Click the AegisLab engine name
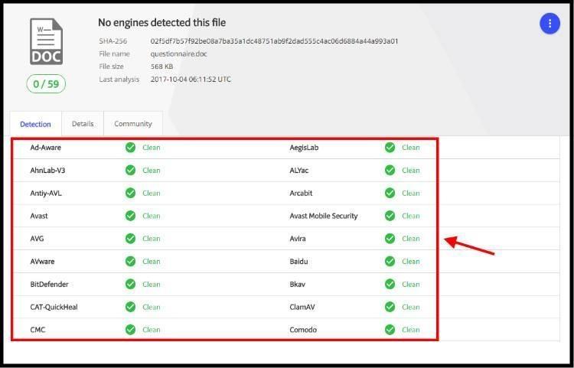This screenshot has height=368, width=574. click(x=304, y=148)
